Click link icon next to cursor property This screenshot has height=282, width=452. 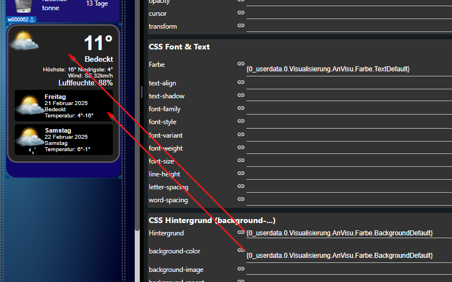pyautogui.click(x=241, y=12)
